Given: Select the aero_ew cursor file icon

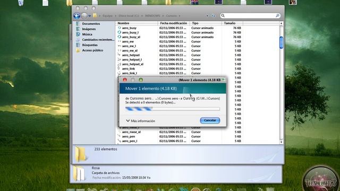Looking at the screenshot, I should click(x=119, y=41).
